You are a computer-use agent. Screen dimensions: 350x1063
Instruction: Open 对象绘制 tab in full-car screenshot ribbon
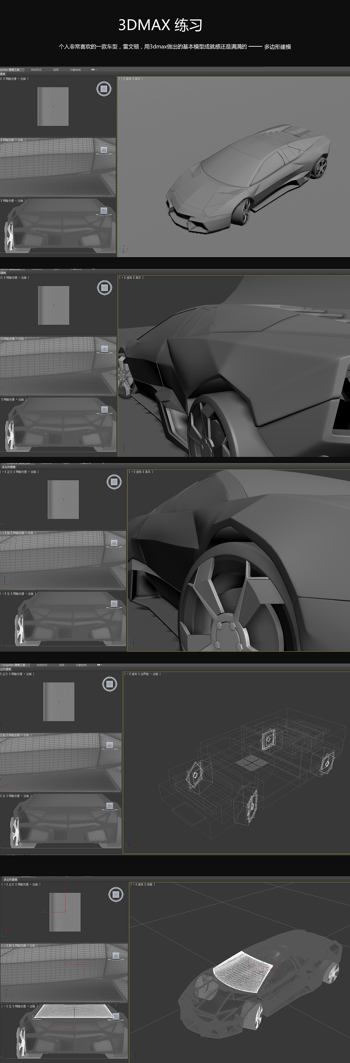(75, 70)
